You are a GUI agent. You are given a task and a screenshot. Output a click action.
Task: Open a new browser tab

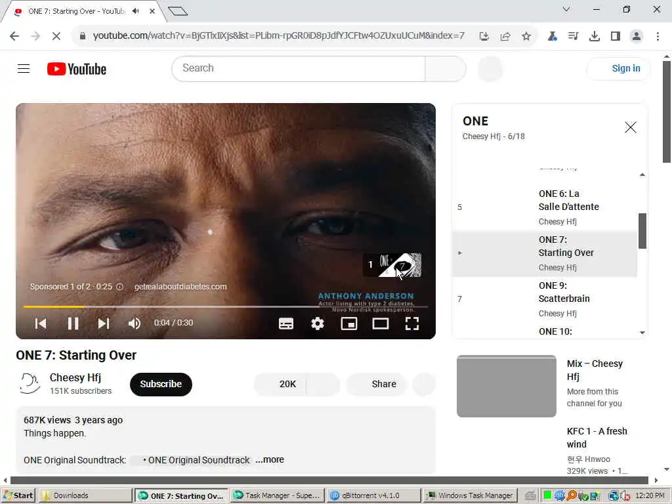pos(178,11)
